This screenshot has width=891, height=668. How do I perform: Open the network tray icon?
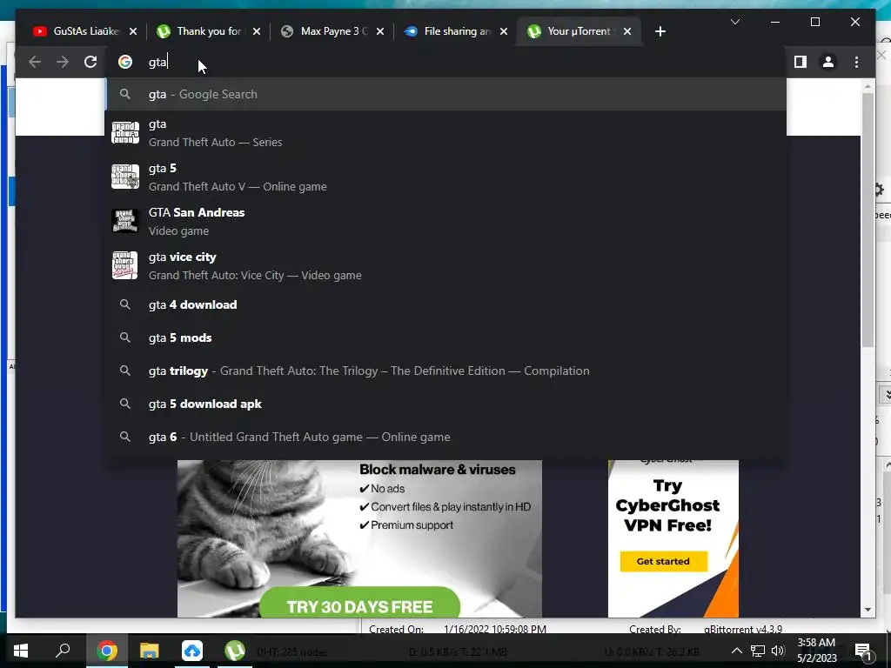(x=758, y=651)
